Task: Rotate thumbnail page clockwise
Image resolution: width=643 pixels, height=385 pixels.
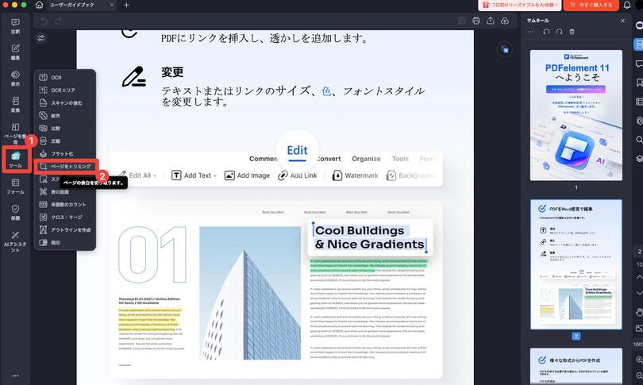Action: click(x=559, y=32)
